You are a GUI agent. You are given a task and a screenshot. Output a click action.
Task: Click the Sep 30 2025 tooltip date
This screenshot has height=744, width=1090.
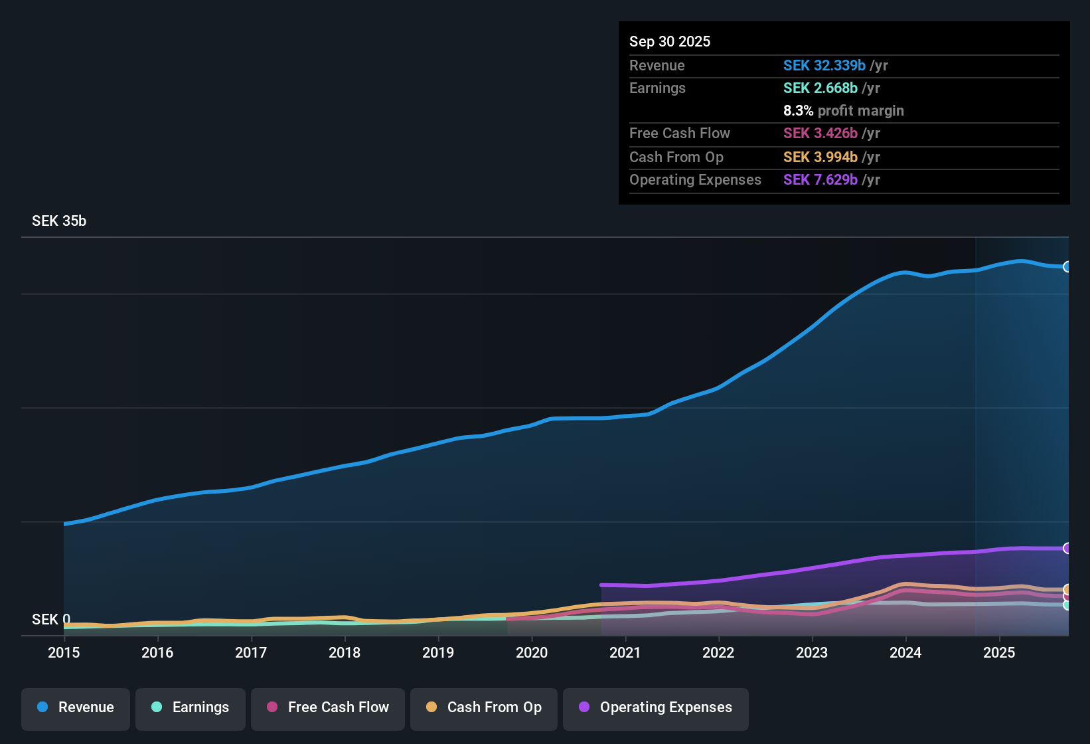pos(670,41)
